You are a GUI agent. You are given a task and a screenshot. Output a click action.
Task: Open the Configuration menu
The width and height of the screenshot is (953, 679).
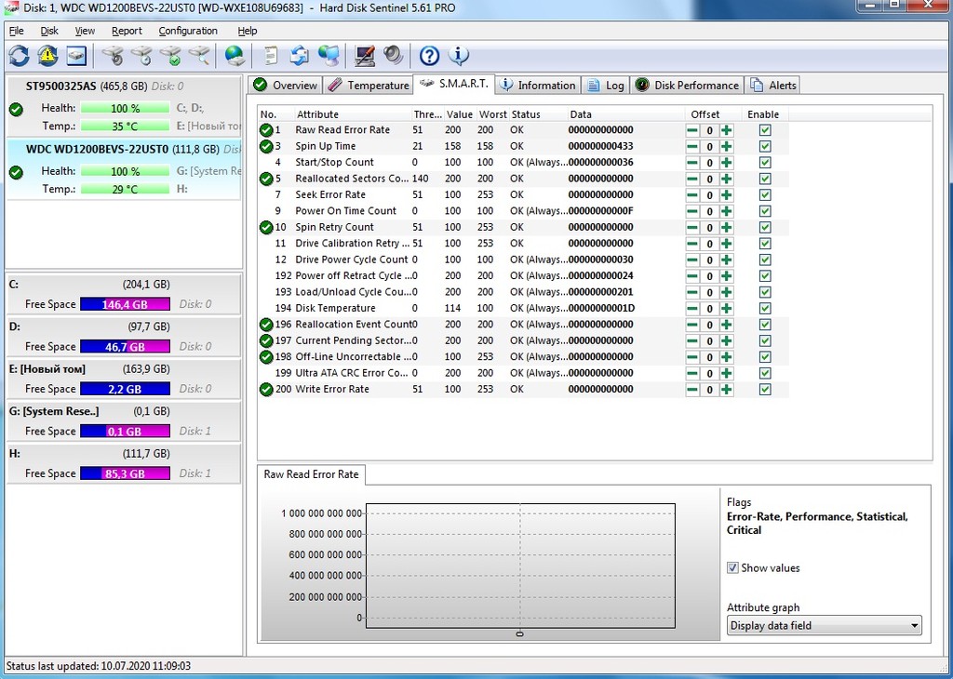[x=187, y=31]
